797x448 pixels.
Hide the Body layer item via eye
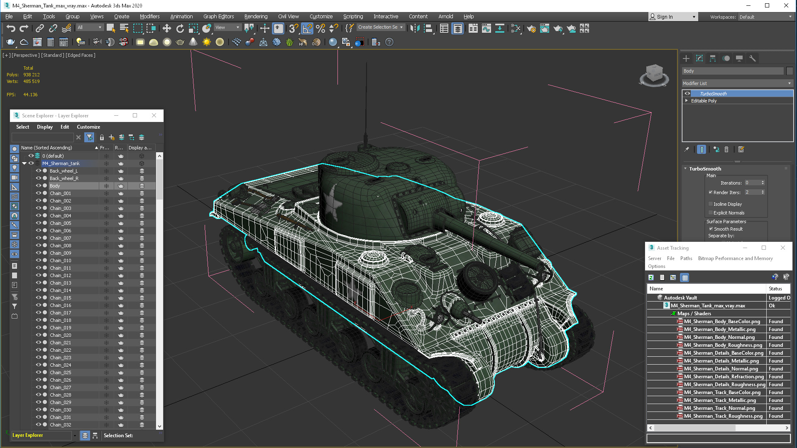(x=38, y=186)
